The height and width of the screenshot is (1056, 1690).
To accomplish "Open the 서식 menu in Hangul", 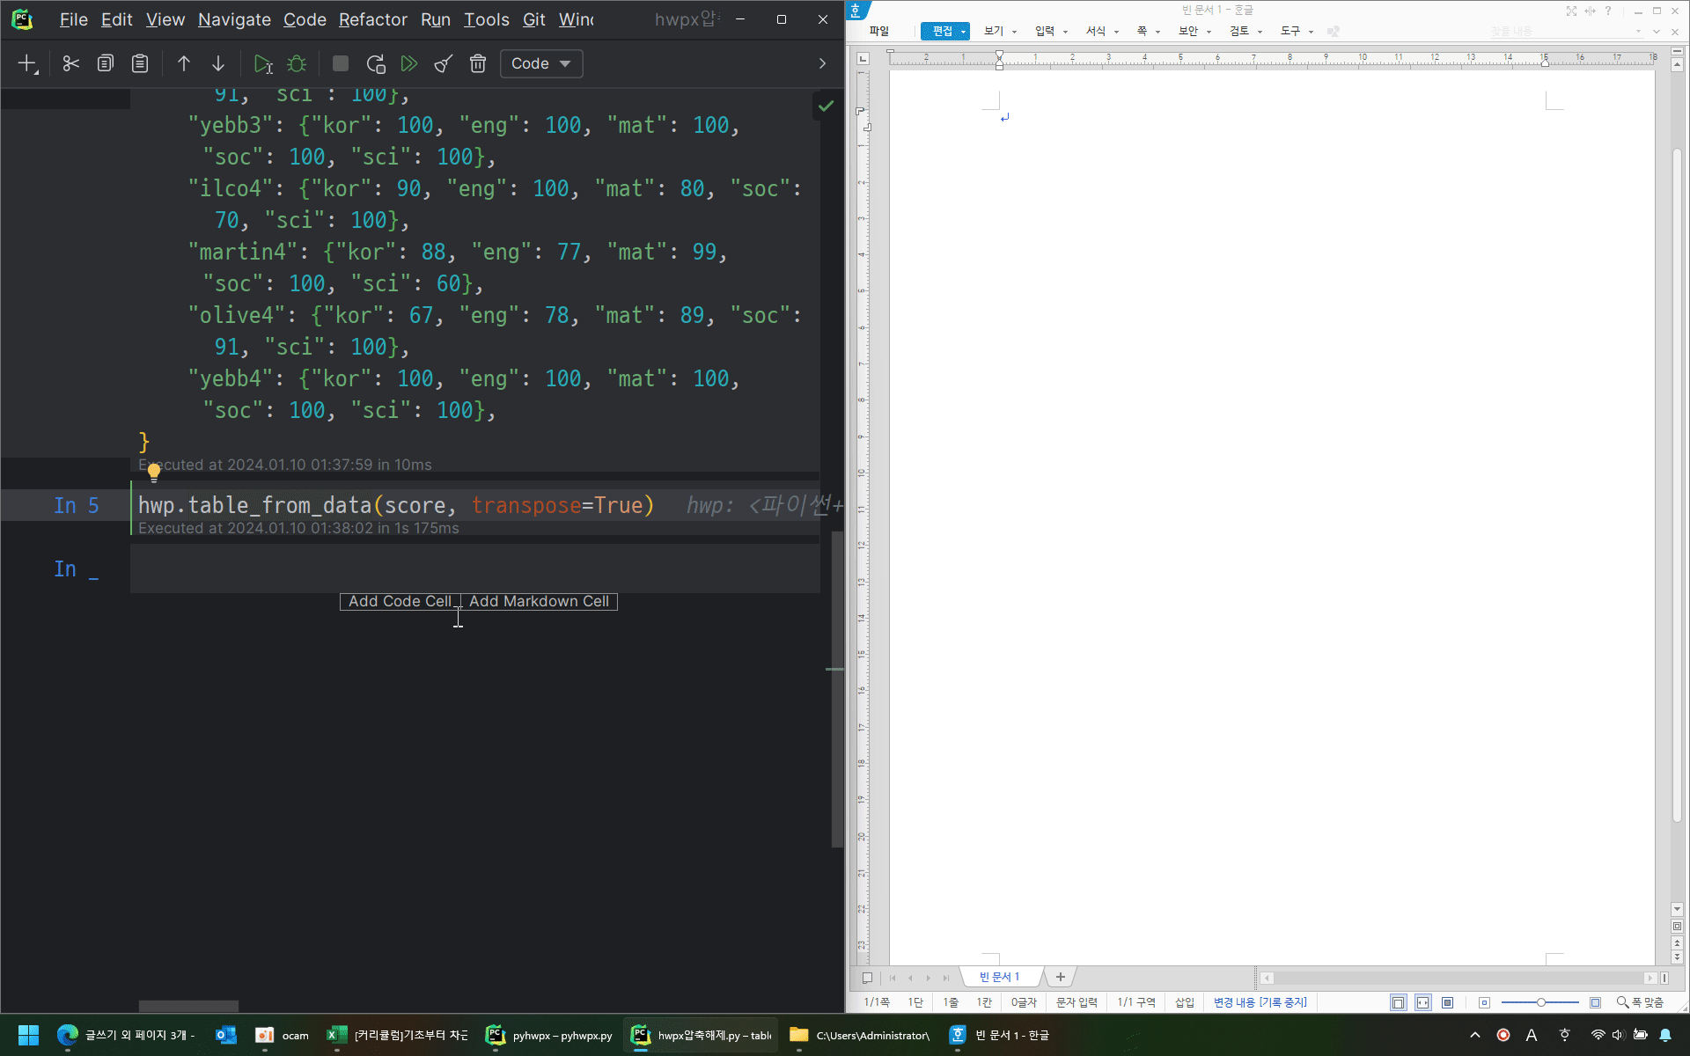I will point(1096,31).
